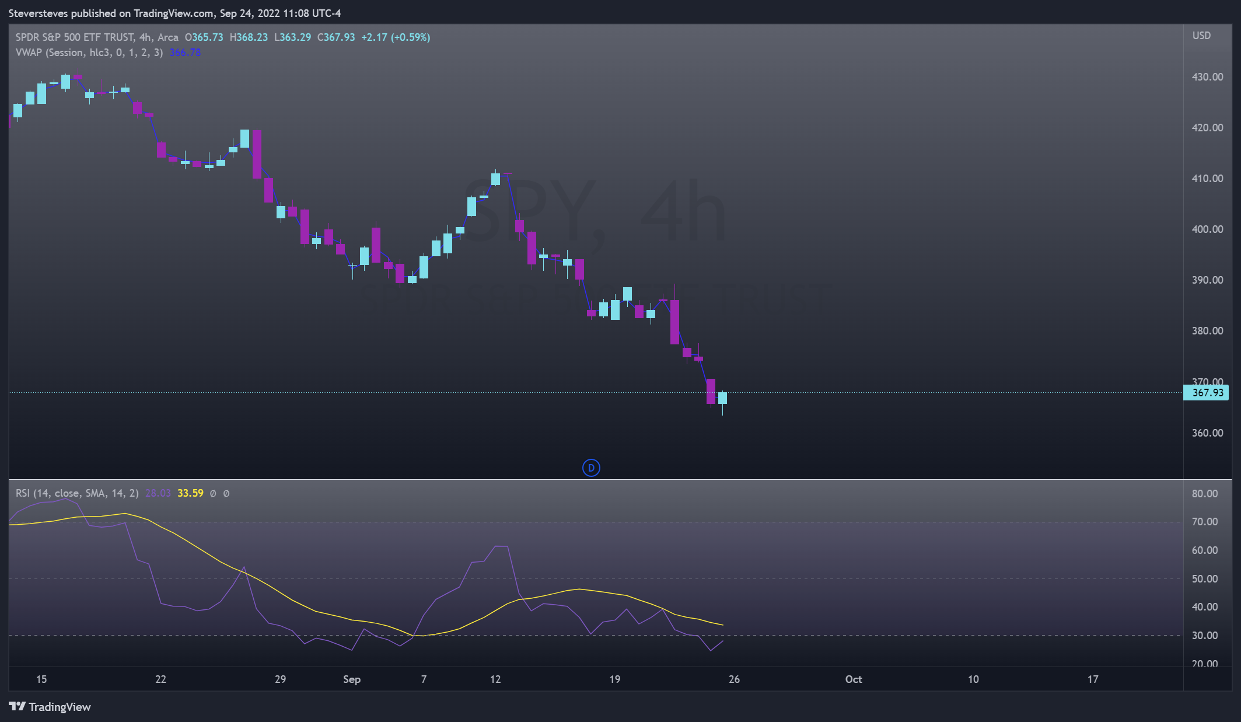
Task: Click the '19' date on time axis
Action: [615, 679]
